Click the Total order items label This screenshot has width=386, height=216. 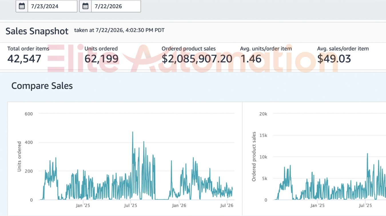tap(28, 49)
